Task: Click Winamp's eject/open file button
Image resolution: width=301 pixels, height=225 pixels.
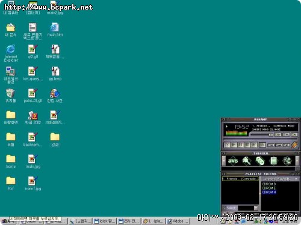Action: 262,145
